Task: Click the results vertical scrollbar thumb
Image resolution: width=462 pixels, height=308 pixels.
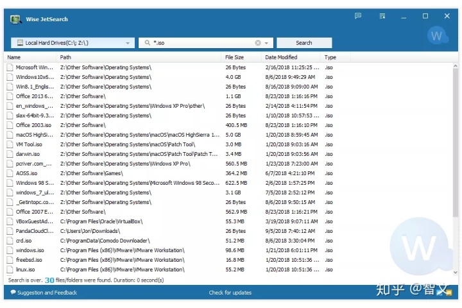Action: (x=456, y=142)
